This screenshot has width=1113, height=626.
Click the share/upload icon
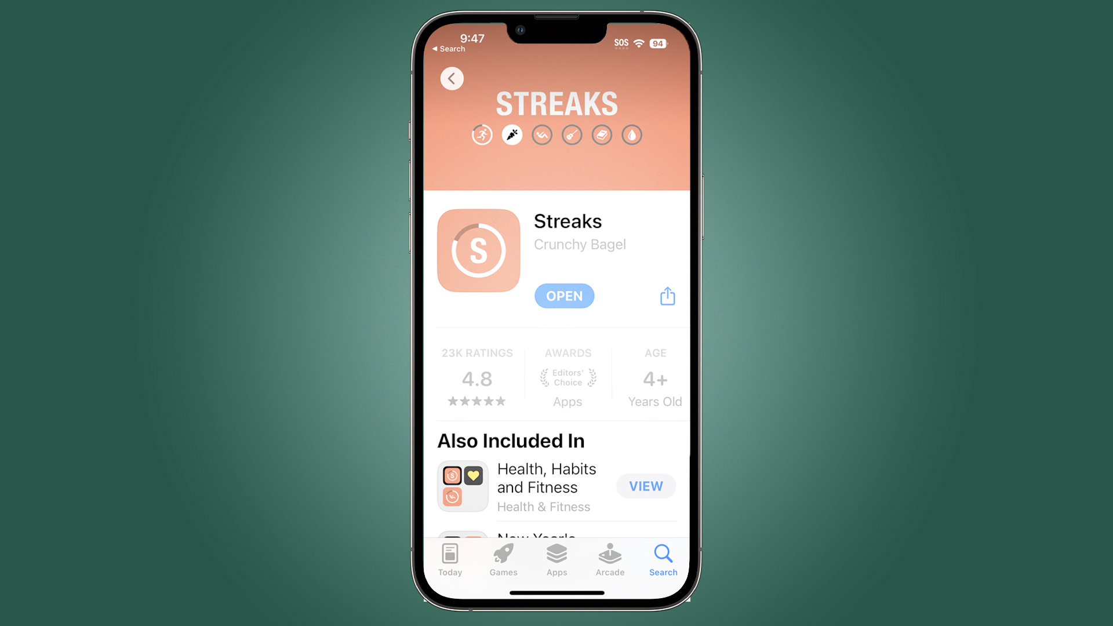tap(667, 296)
